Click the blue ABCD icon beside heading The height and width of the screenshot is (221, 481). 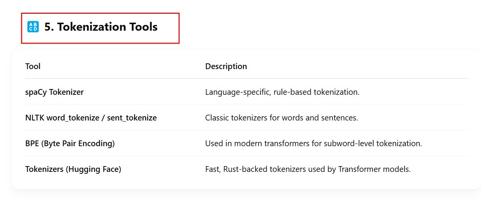[x=33, y=27]
